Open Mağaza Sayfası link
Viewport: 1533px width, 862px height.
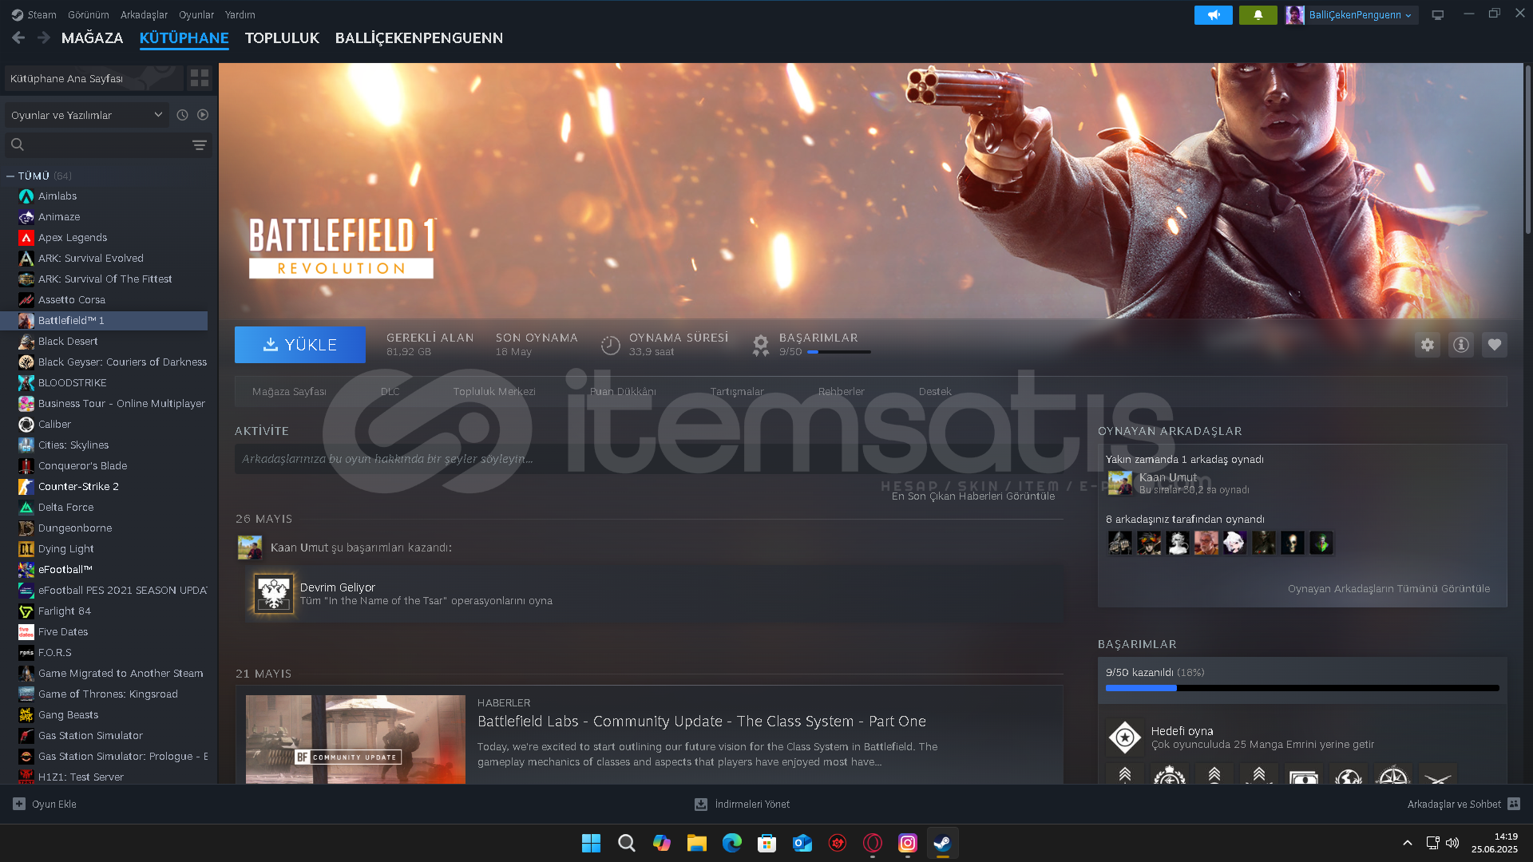(289, 391)
